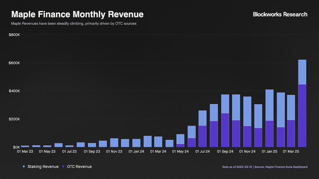Click the blue Staking Revenue legend dot

click(24, 167)
